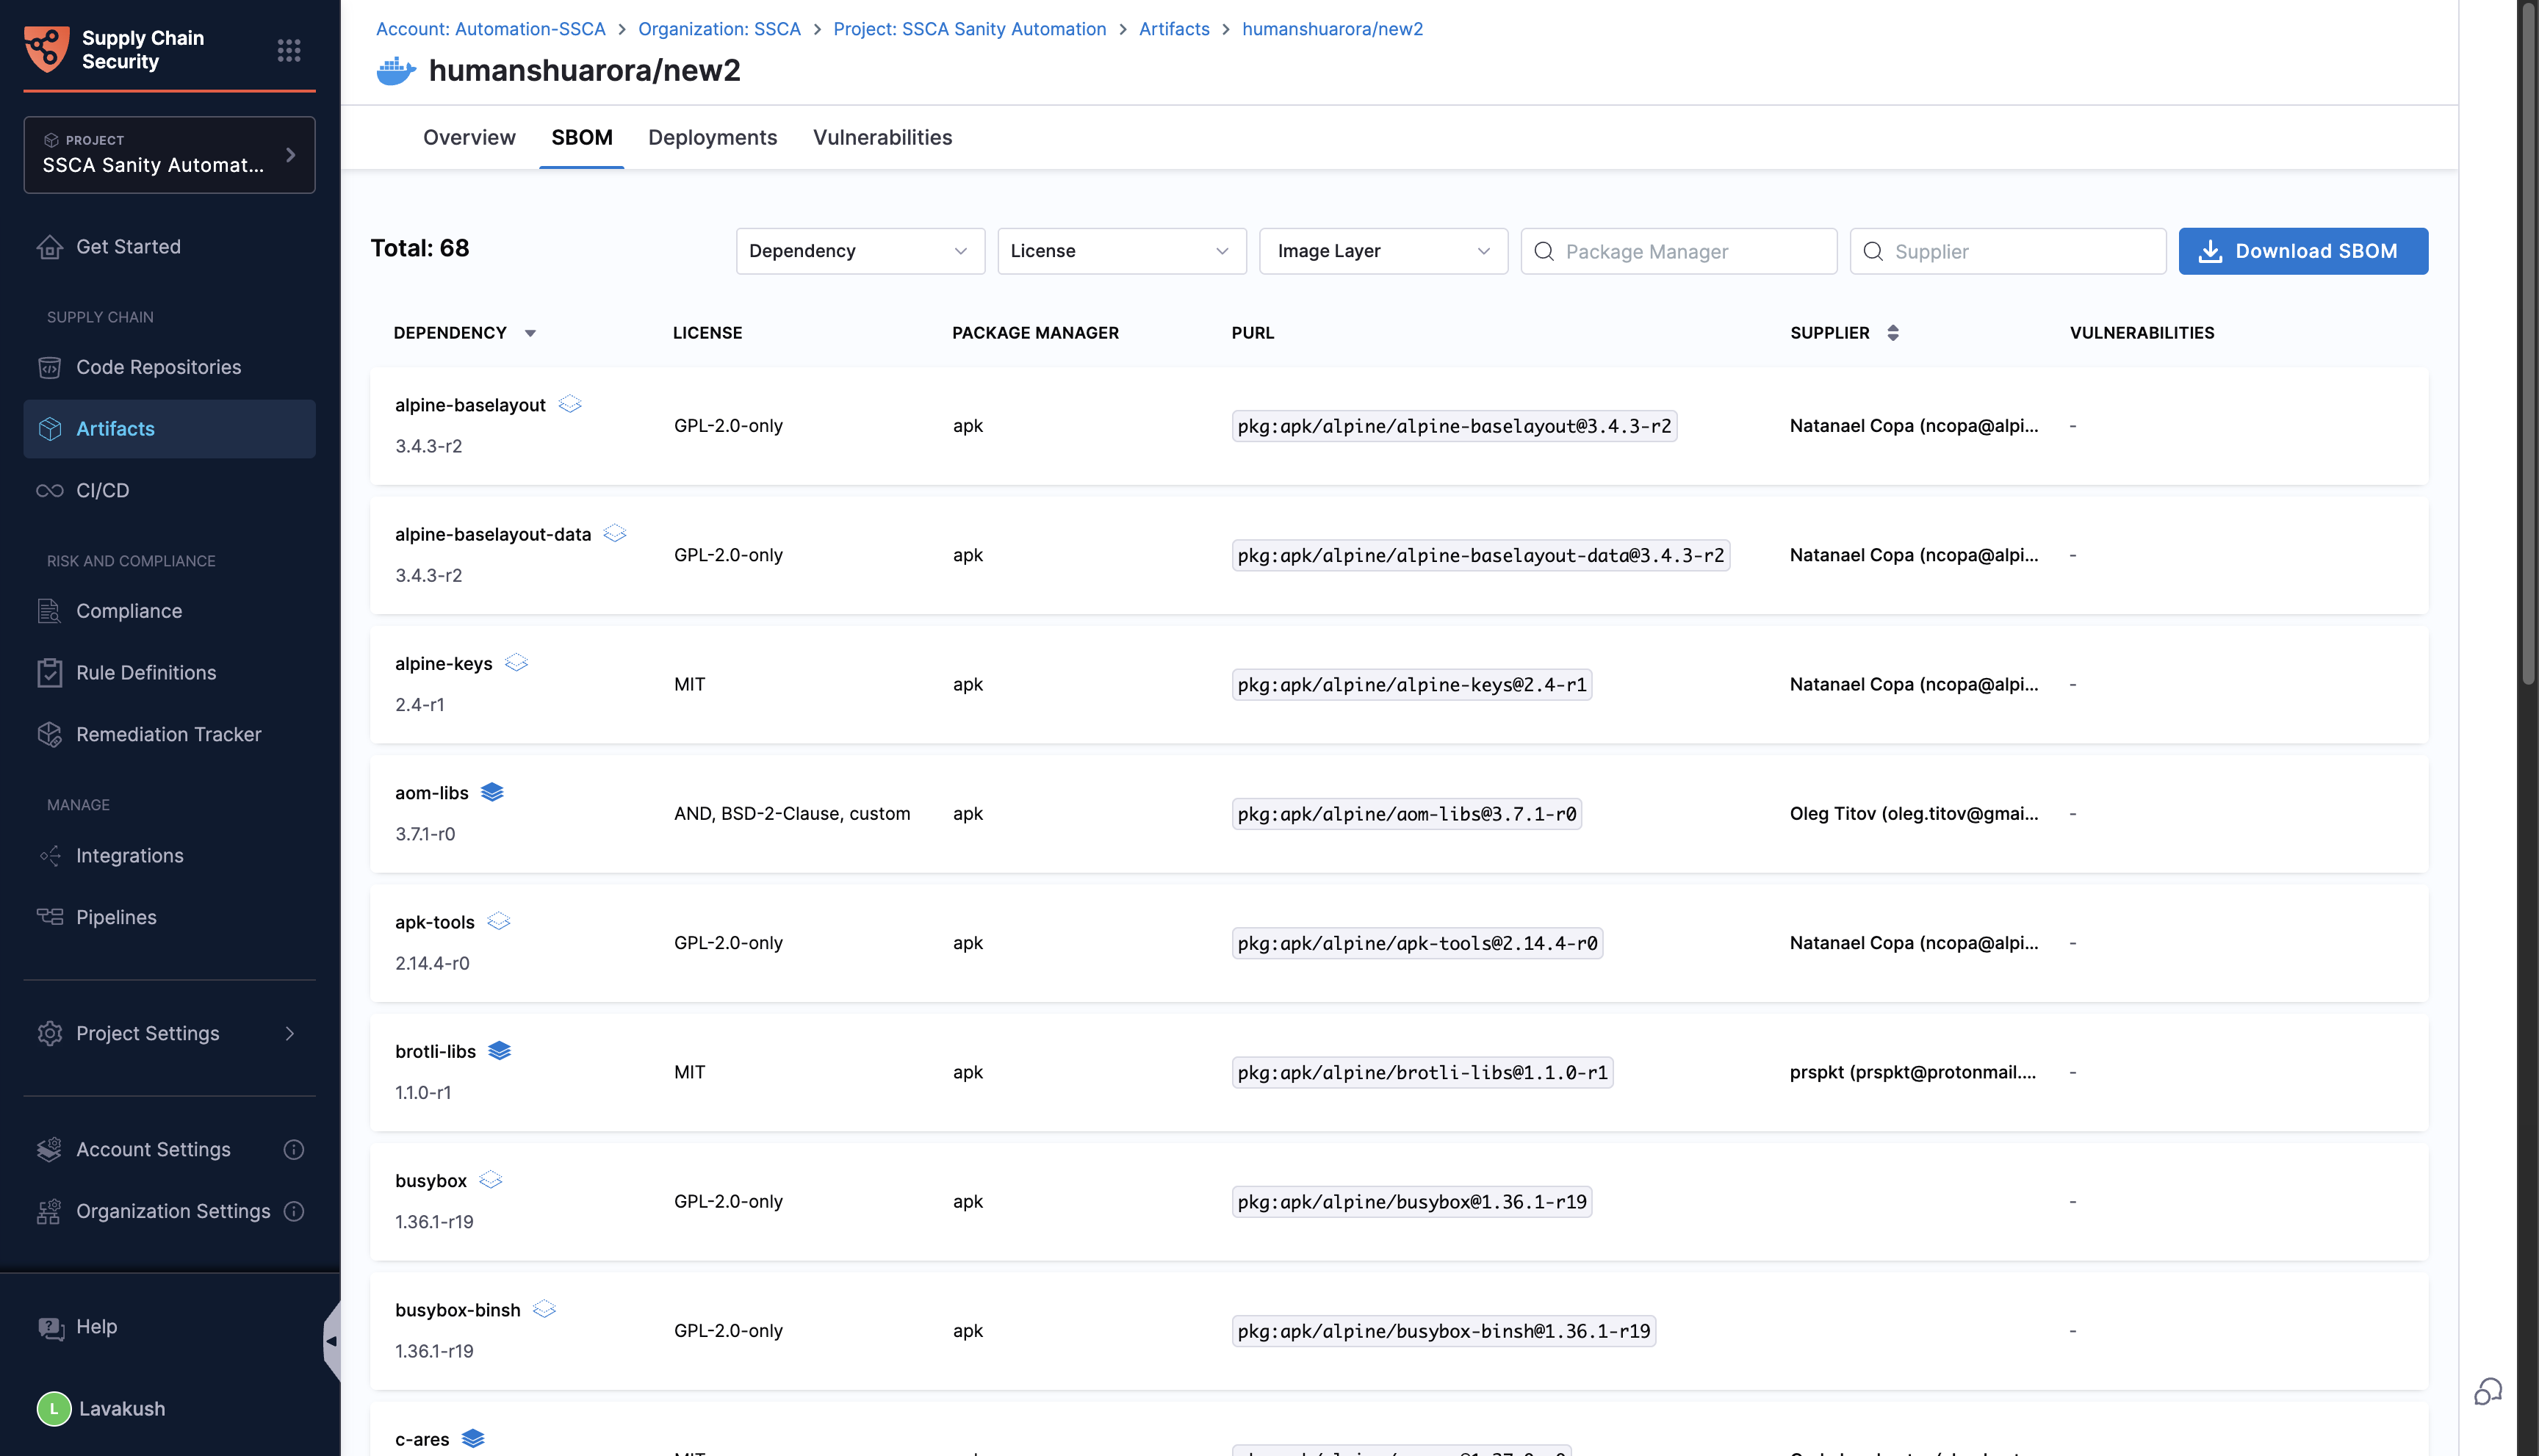Click the layer icon next to aom-libs

(492, 792)
